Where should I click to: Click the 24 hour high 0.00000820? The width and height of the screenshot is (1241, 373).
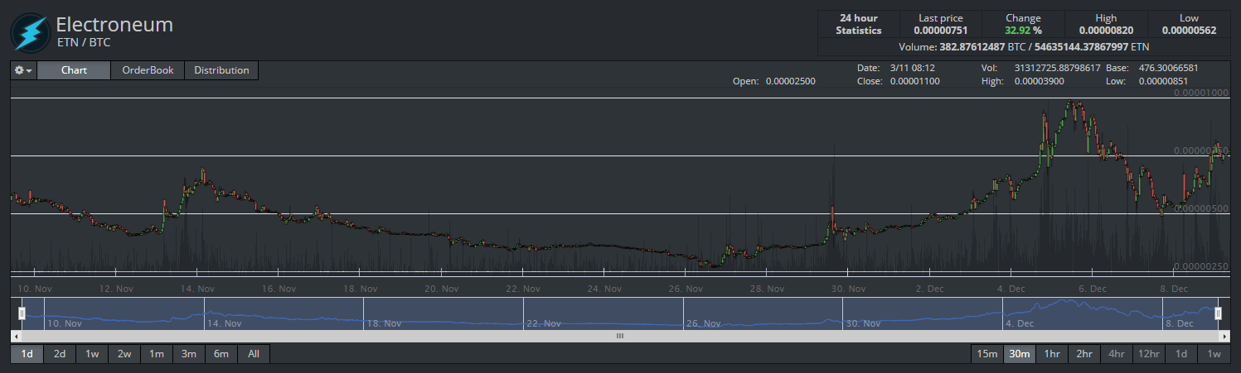[x=1106, y=31]
